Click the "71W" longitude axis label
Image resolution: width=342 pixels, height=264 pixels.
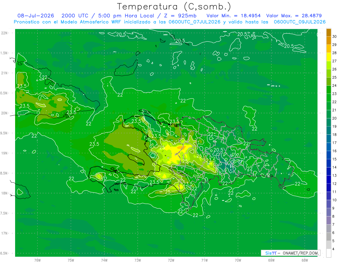[204, 260]
